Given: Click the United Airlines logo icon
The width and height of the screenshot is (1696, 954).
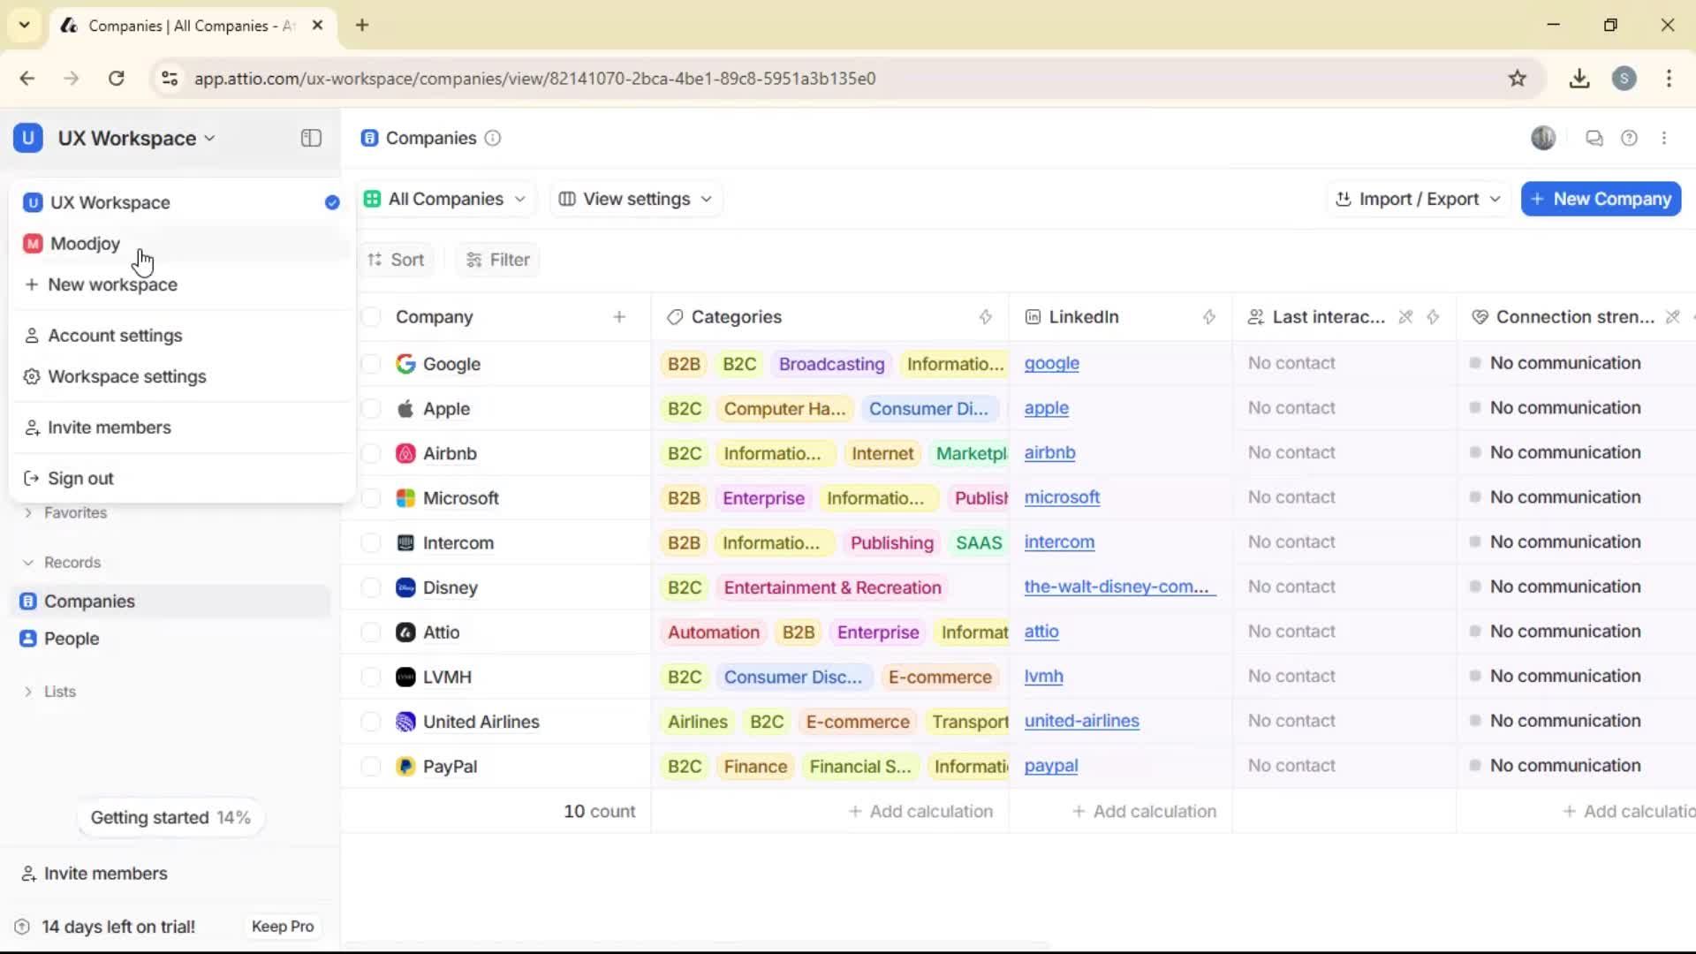Looking at the screenshot, I should 405,722.
